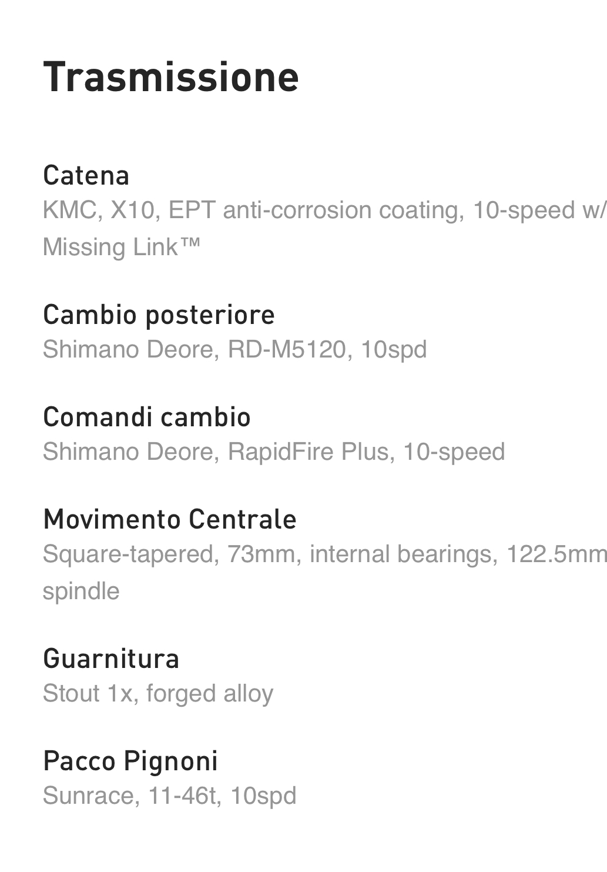Image resolution: width=607 pixels, height=872 pixels.
Task: Click Square-tapered 73mm bearings description
Action: [324, 572]
